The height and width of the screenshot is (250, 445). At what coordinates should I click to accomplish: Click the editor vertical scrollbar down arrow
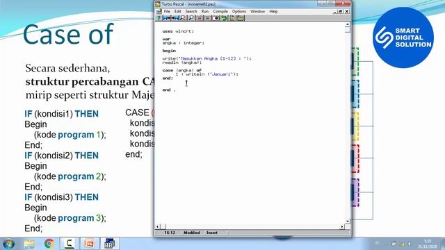[x=348, y=221]
